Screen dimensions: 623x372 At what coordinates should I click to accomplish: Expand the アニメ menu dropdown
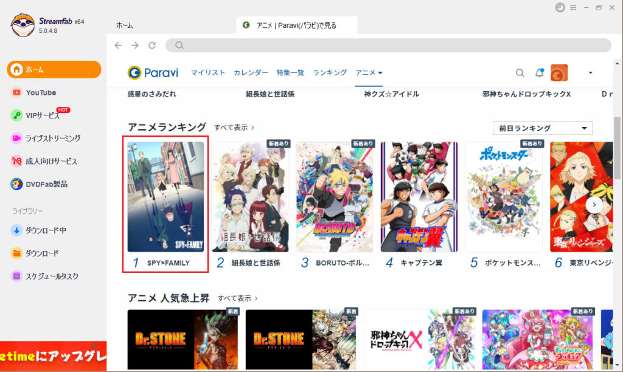tap(369, 73)
